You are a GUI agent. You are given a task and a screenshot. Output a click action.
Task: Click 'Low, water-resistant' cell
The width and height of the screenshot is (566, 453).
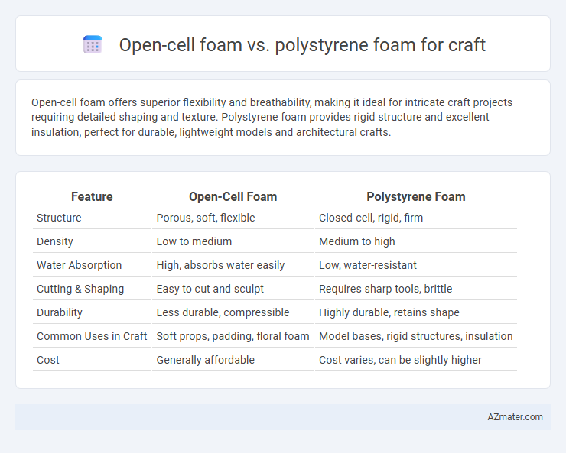pos(367,265)
